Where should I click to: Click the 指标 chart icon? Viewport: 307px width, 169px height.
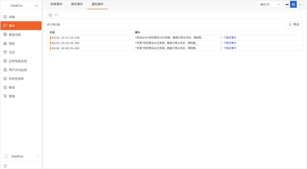(5, 43)
